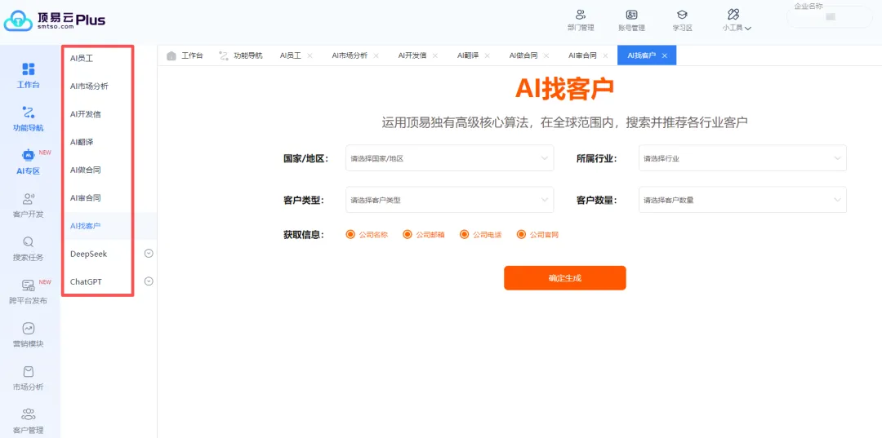Close the AI审合同 tab
This screenshot has width=882, height=438.
[x=605, y=55]
